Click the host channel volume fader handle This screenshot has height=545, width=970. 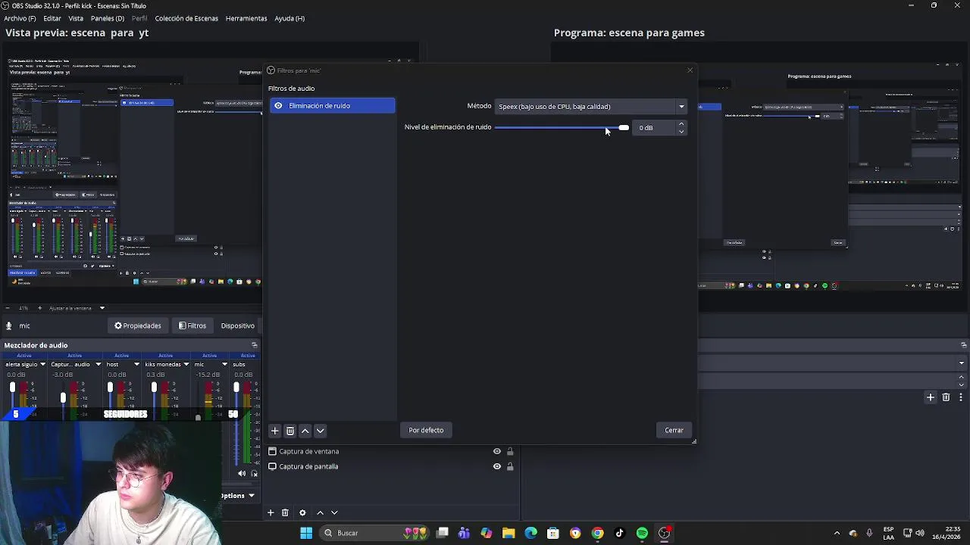pos(110,388)
